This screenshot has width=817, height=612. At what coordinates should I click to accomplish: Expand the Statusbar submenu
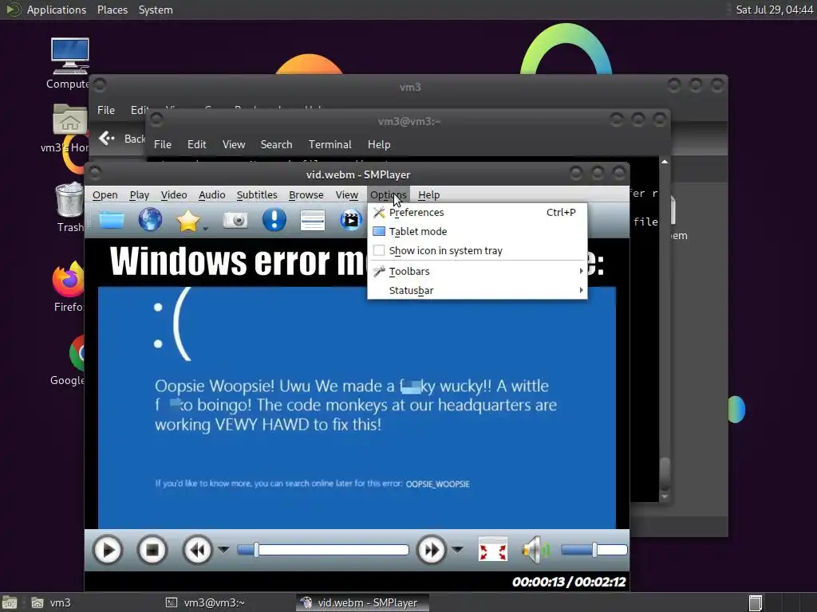[x=477, y=290]
